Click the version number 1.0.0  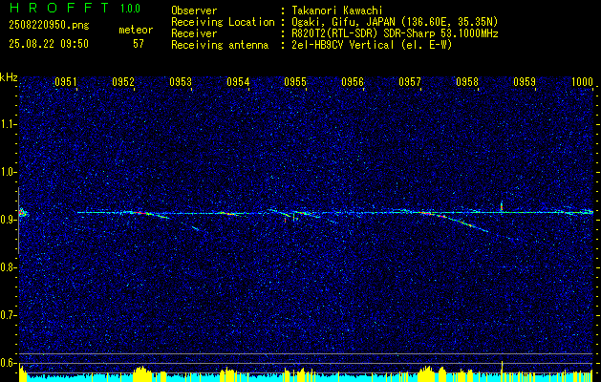tap(130, 9)
